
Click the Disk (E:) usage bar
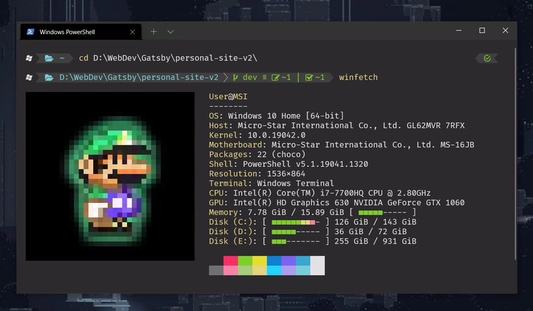click(295, 242)
